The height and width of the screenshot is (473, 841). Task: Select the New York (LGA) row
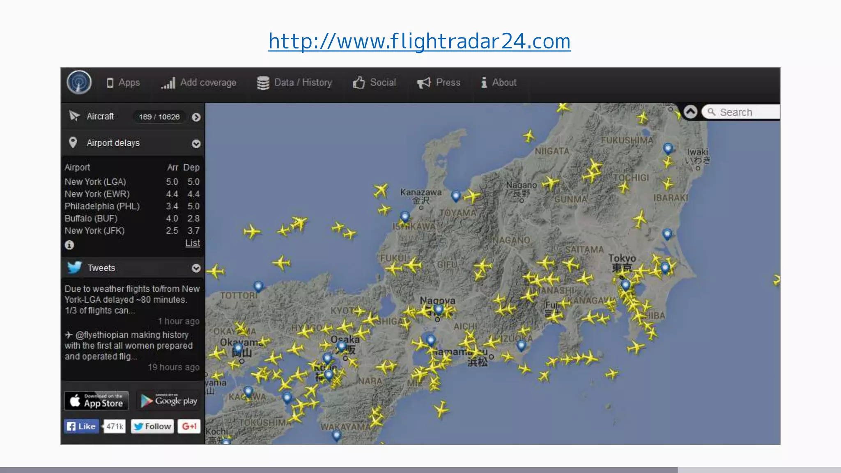(x=132, y=182)
